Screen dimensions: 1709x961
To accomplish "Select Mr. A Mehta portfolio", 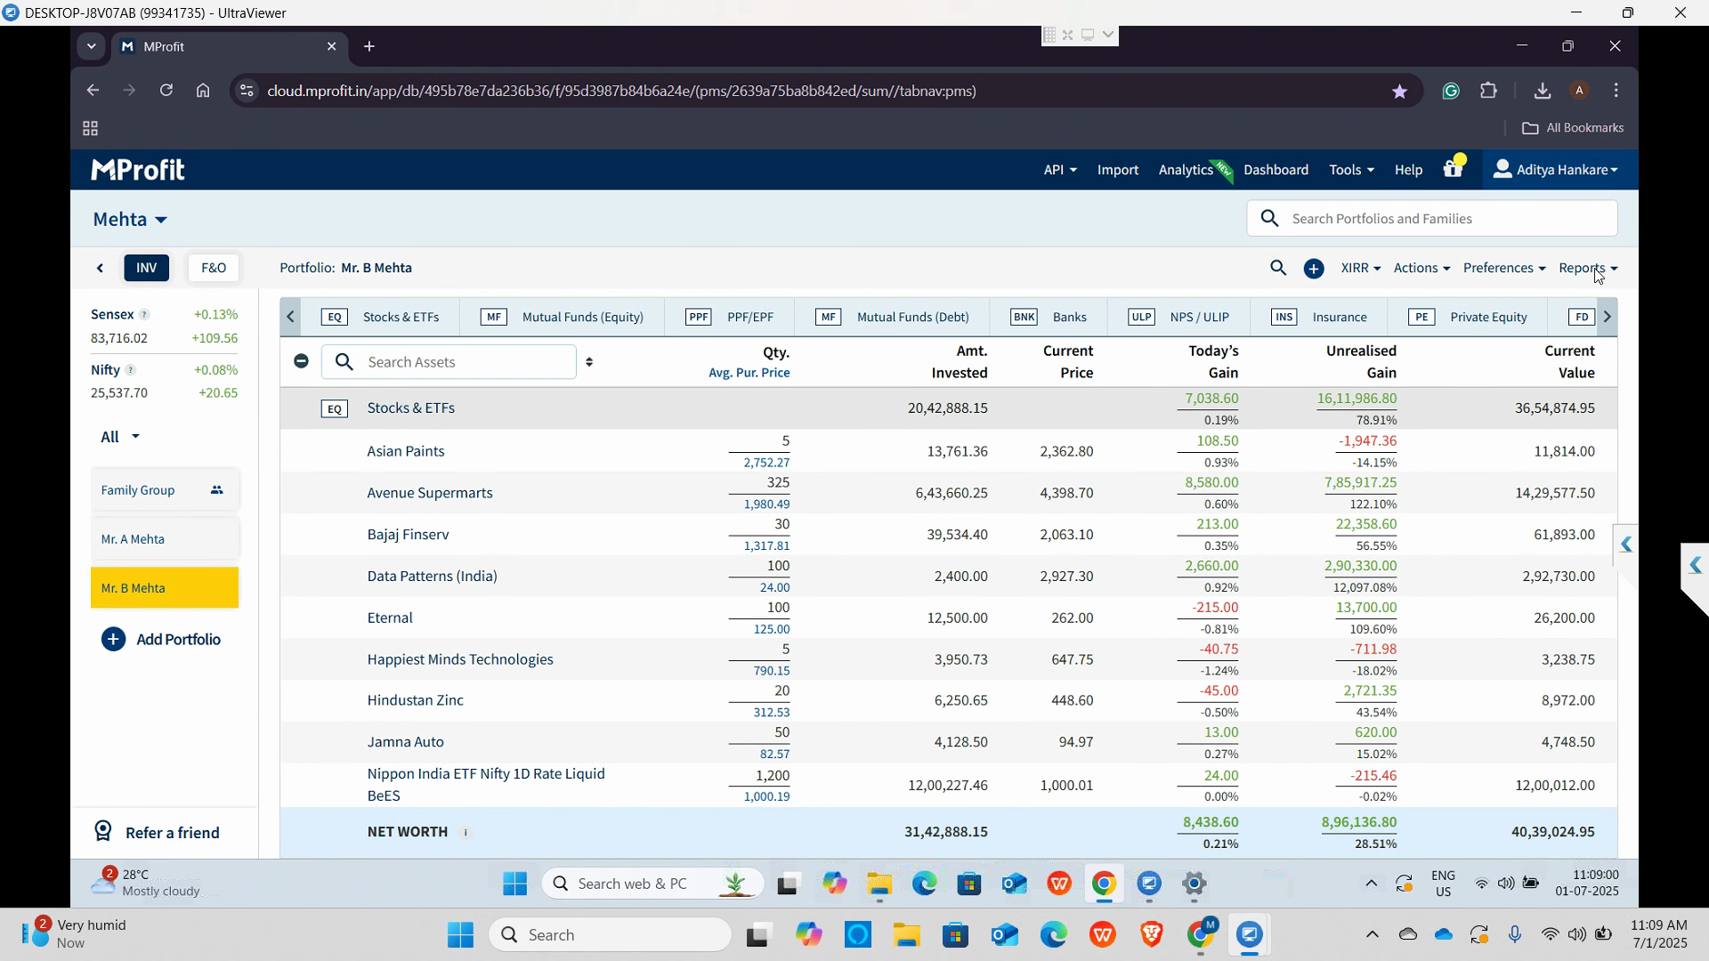I will click(x=165, y=539).
